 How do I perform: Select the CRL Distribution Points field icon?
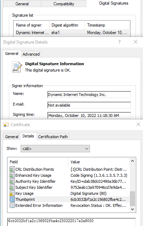click(x=12, y=169)
